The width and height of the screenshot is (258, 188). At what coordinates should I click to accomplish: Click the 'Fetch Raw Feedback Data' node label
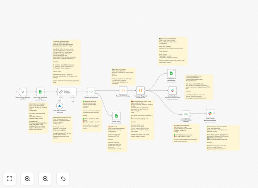(x=40, y=98)
